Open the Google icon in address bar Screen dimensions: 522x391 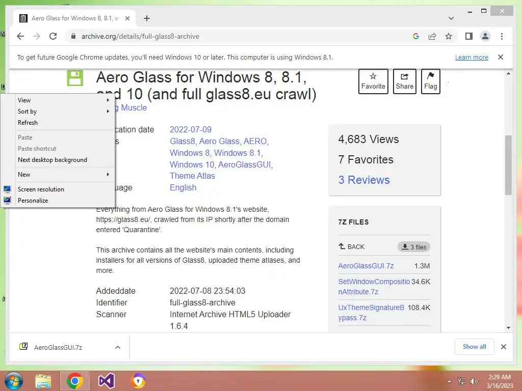tap(416, 36)
